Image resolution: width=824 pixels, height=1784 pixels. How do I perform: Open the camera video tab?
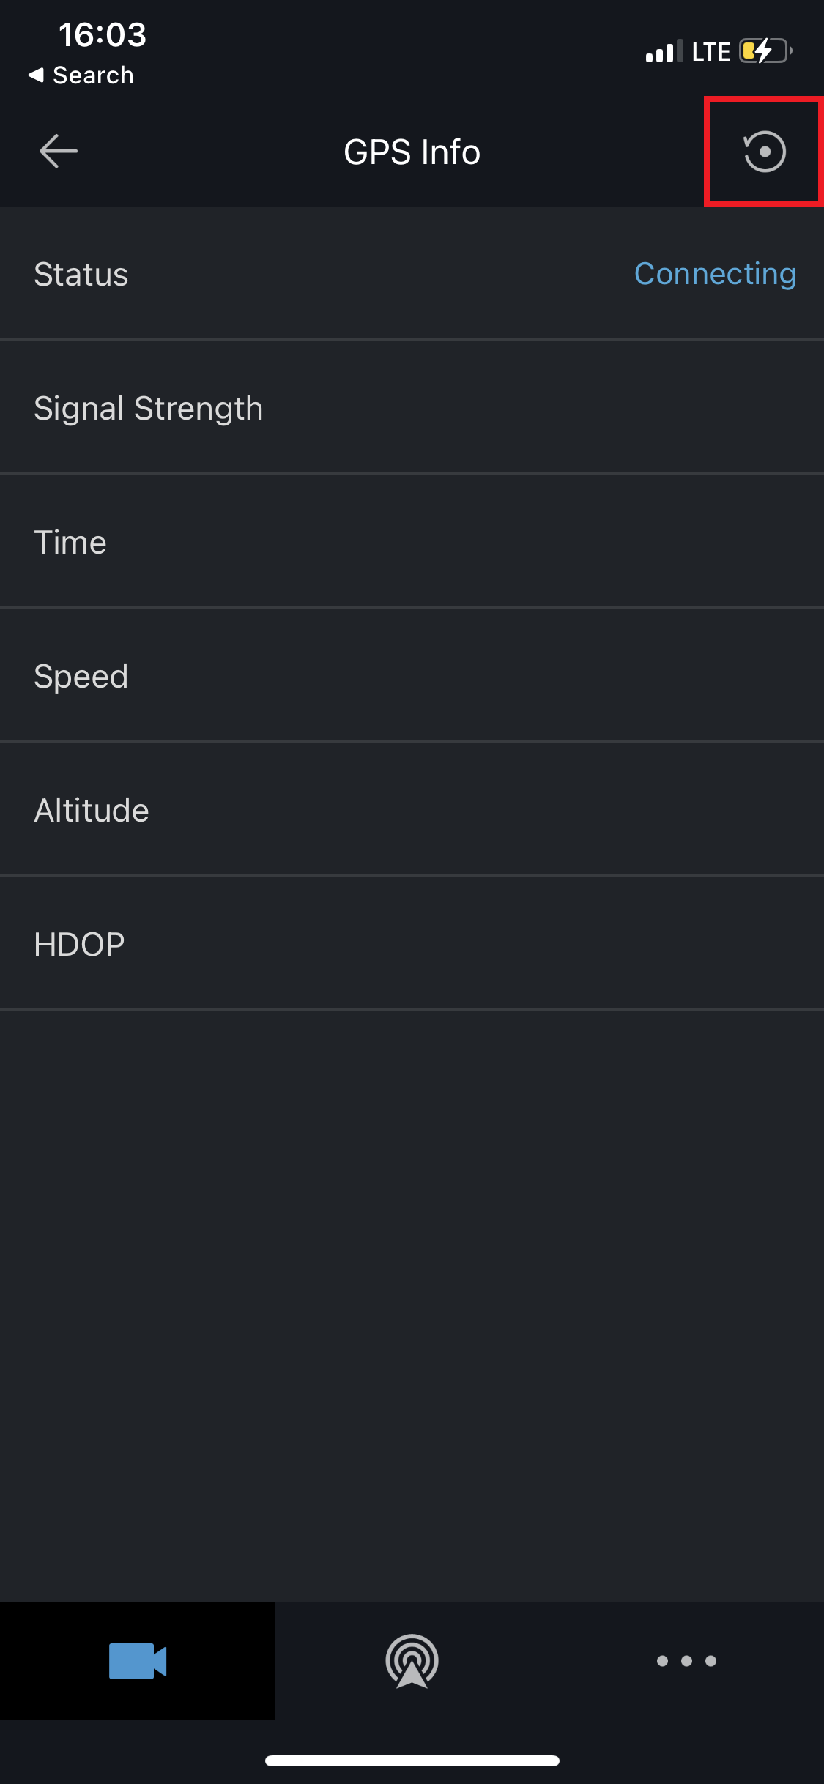(138, 1660)
